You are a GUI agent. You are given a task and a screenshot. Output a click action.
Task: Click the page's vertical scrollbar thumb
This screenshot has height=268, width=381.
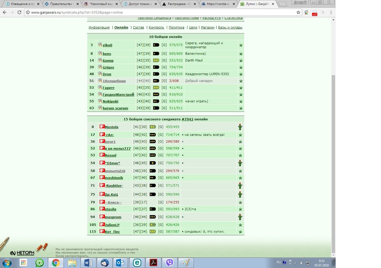[333, 164]
